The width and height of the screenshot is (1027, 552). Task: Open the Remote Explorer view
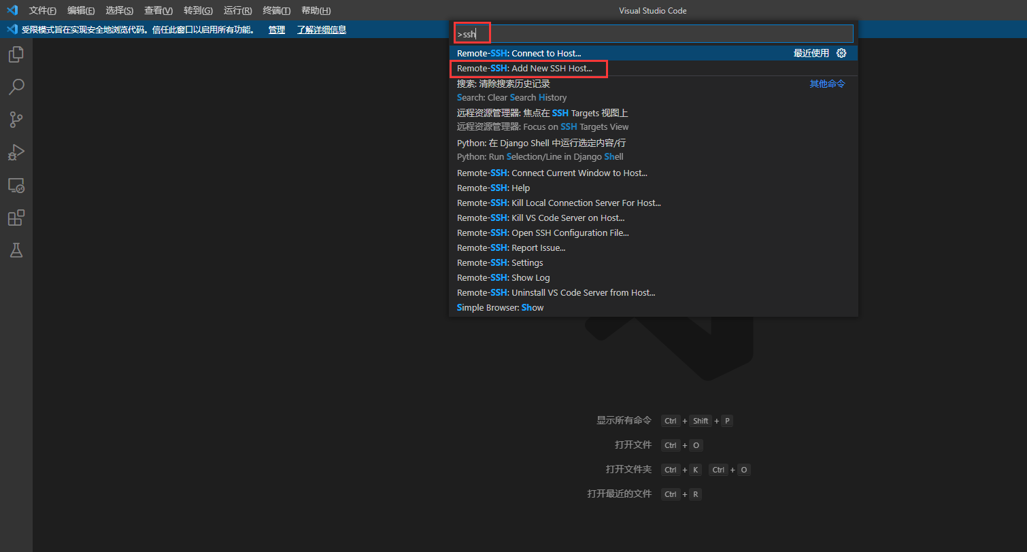(16, 185)
